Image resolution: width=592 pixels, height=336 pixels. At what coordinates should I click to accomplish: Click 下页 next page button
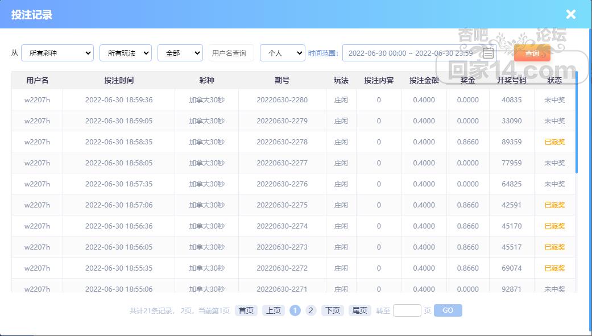coord(332,310)
